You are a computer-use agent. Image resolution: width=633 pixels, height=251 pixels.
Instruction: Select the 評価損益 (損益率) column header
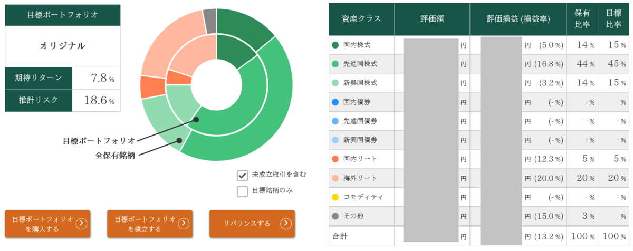[518, 18]
